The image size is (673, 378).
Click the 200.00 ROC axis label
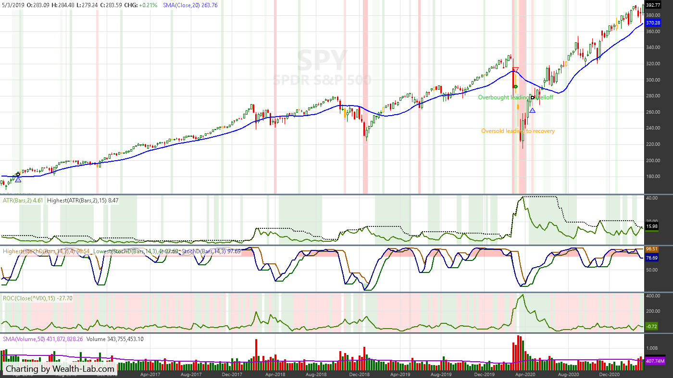click(653, 311)
